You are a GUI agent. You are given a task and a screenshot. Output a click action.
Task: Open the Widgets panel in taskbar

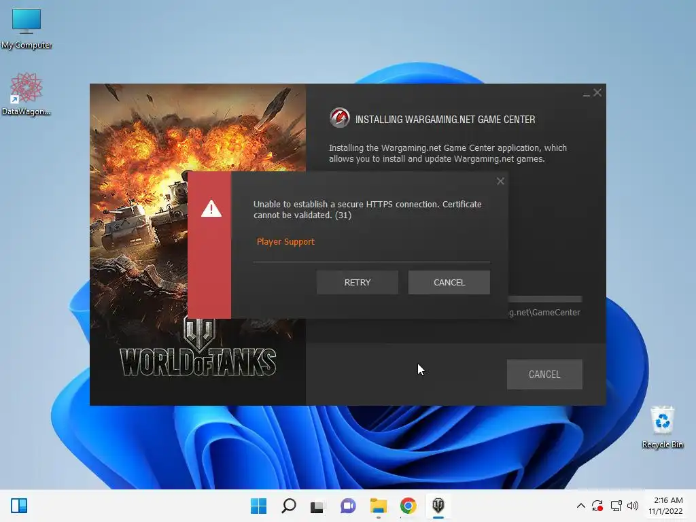click(x=19, y=506)
